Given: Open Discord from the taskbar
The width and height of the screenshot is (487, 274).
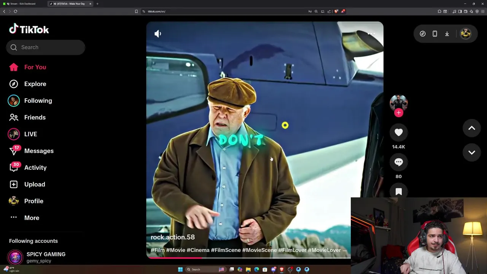Looking at the screenshot, I should coord(273,269).
